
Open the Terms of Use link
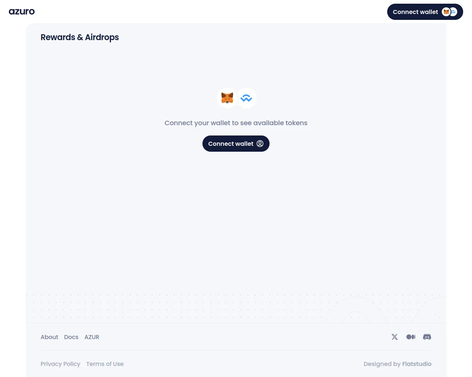[x=105, y=364]
